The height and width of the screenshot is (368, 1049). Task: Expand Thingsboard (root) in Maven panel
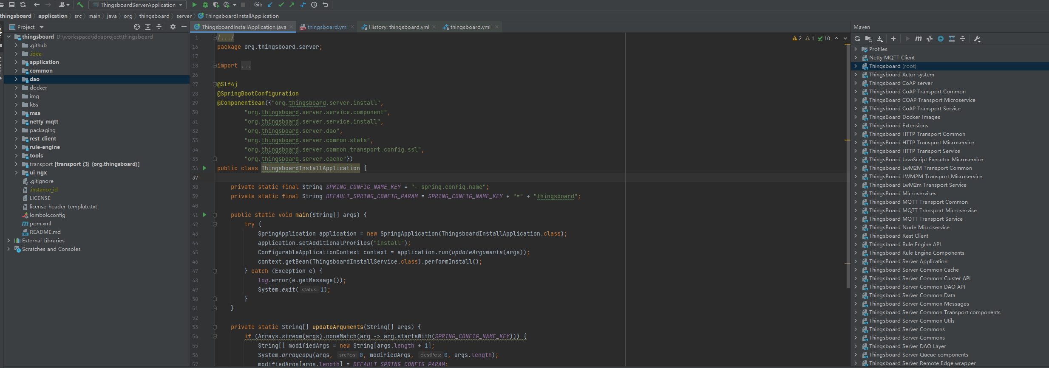coord(856,66)
